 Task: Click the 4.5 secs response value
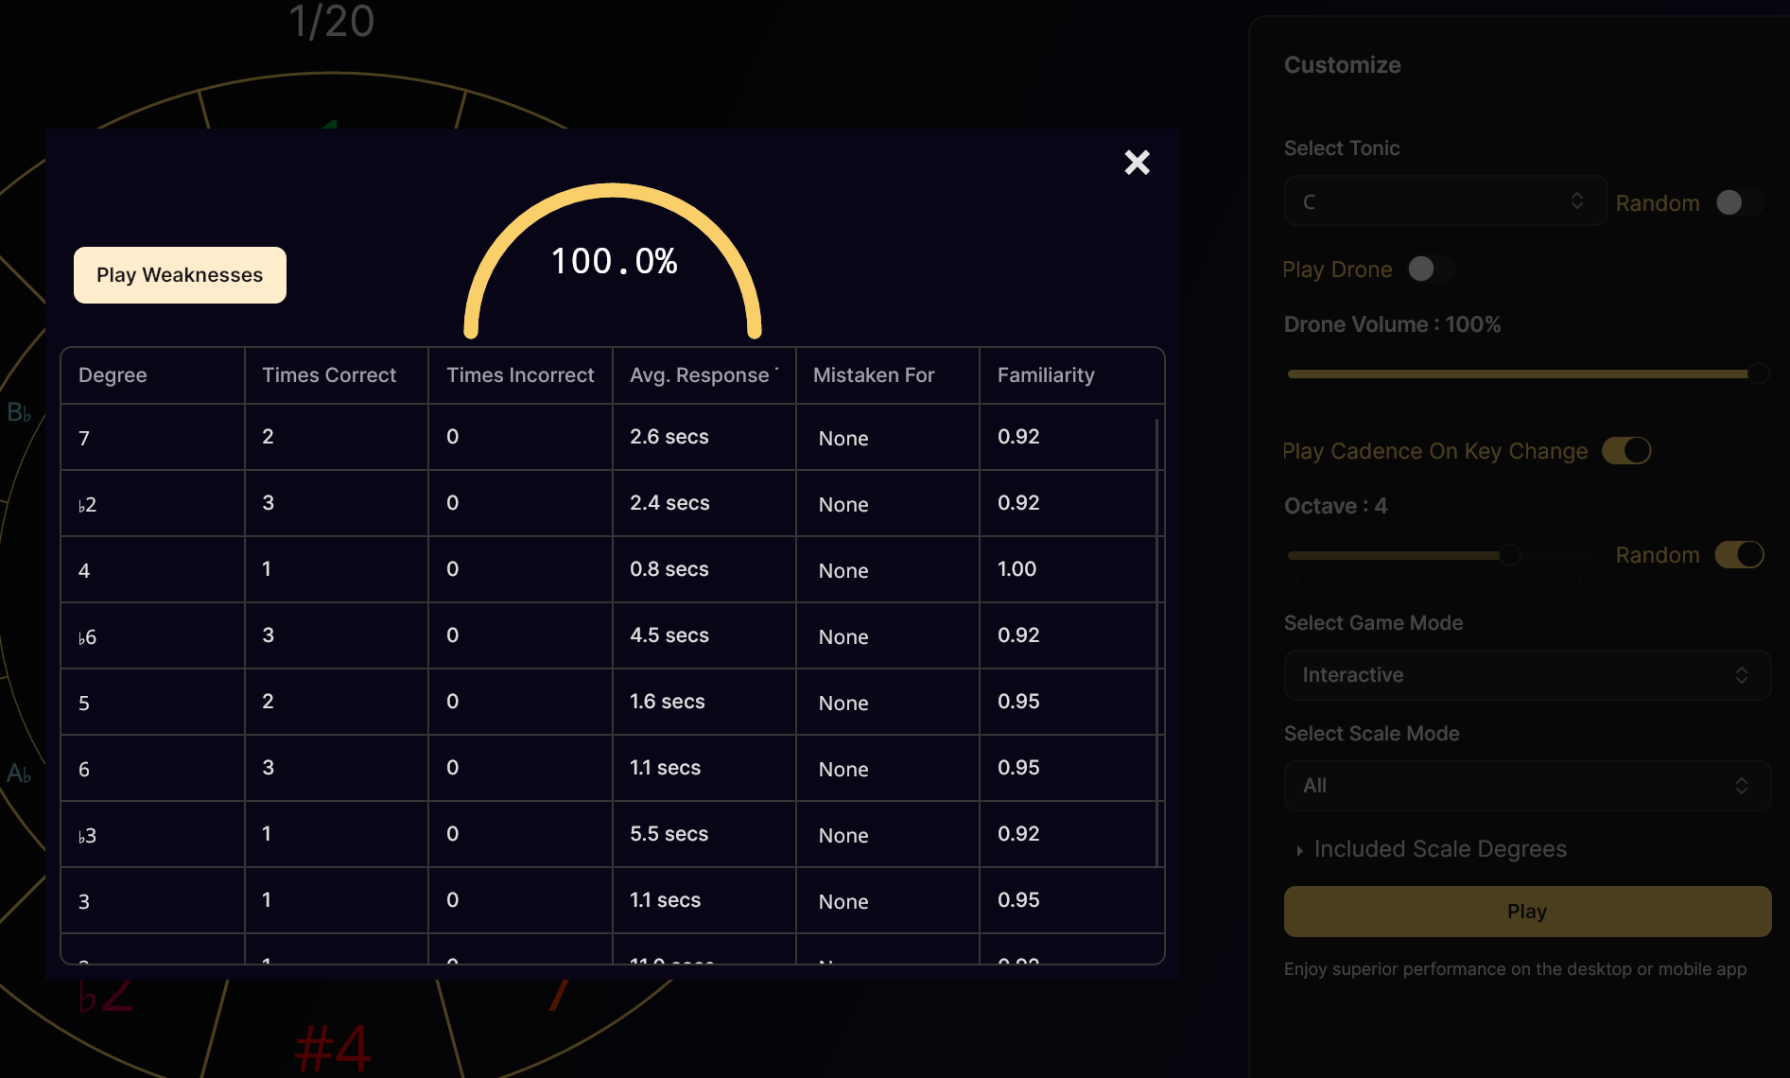(669, 635)
